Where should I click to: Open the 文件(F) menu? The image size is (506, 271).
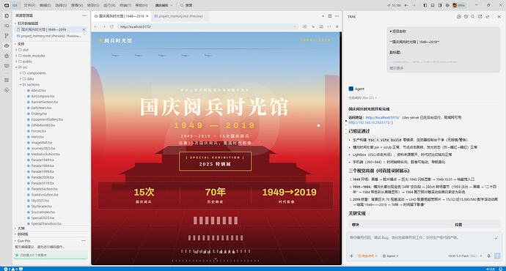point(29,5)
